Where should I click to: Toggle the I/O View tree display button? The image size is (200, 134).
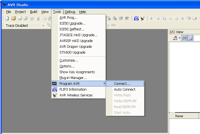pyautogui.click(x=184, y=38)
